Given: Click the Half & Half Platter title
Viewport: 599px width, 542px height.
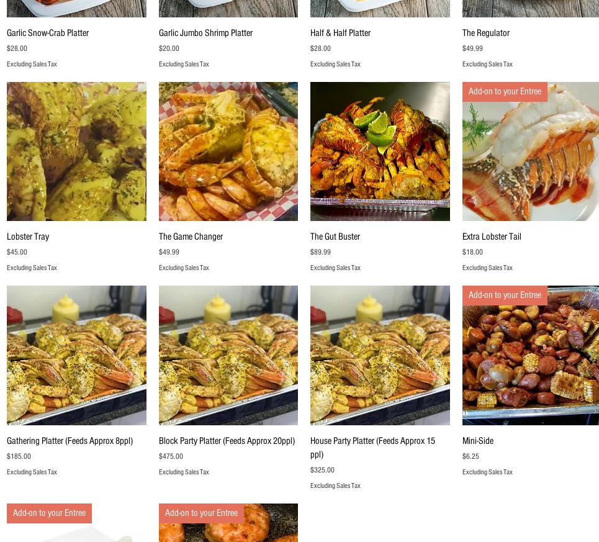Looking at the screenshot, I should click(340, 33).
